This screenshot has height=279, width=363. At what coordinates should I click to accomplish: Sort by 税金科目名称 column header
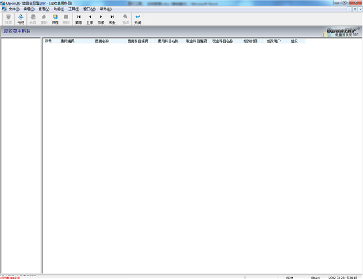click(223, 41)
